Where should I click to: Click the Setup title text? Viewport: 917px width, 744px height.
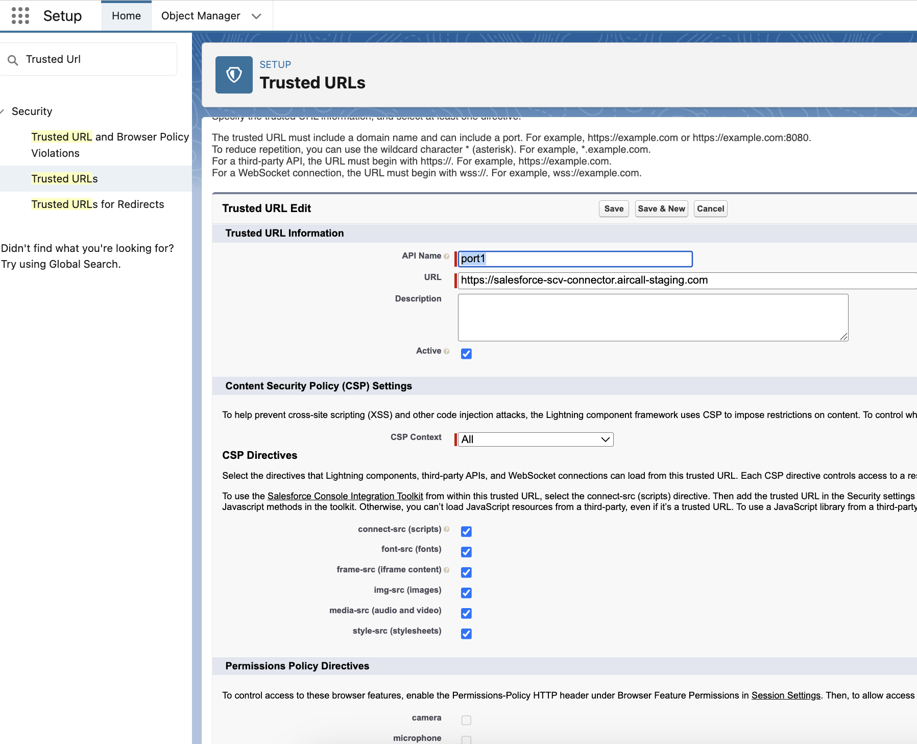[62, 16]
